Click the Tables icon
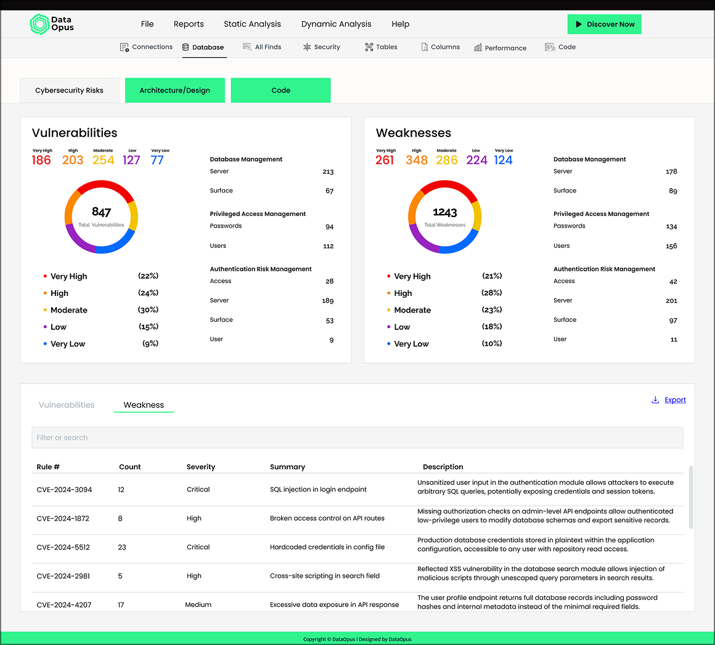 [x=369, y=47]
